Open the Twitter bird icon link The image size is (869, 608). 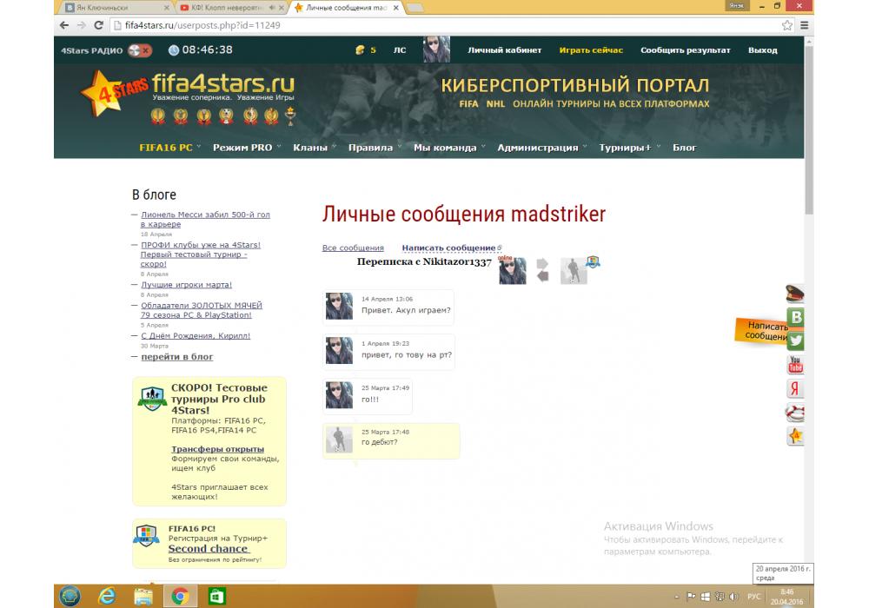[x=795, y=340]
